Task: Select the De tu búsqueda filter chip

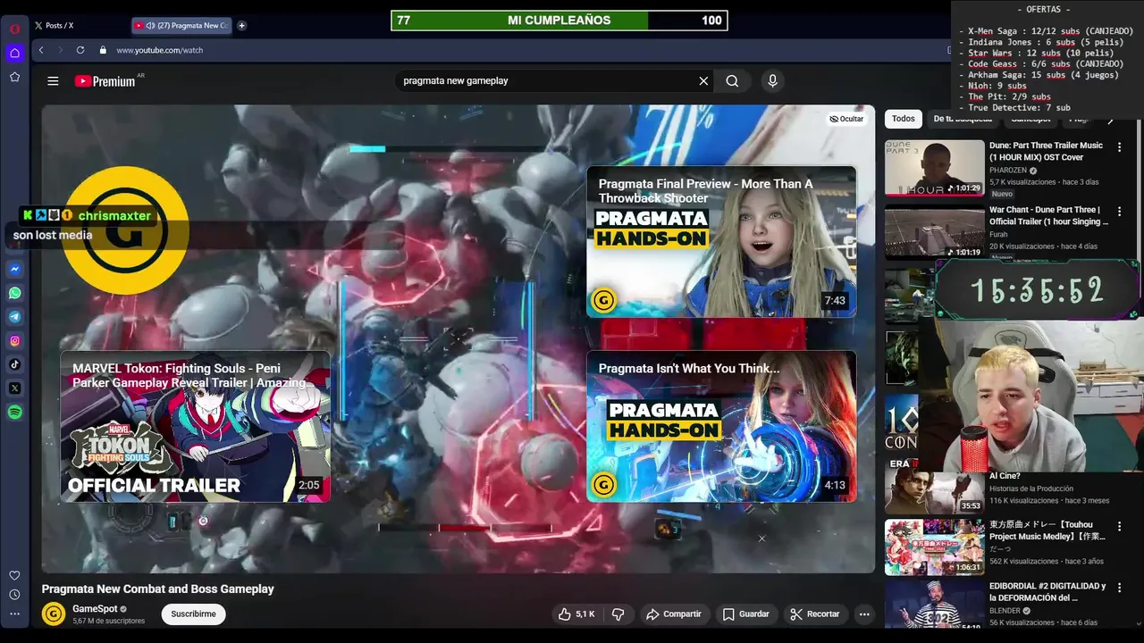Action: click(x=963, y=119)
